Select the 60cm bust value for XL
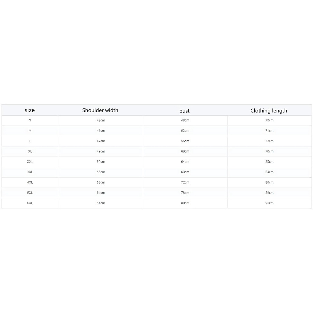The height and width of the screenshot is (313, 313). click(185, 152)
